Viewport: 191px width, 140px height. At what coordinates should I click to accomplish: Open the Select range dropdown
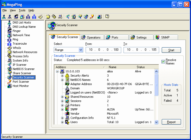click(81, 50)
